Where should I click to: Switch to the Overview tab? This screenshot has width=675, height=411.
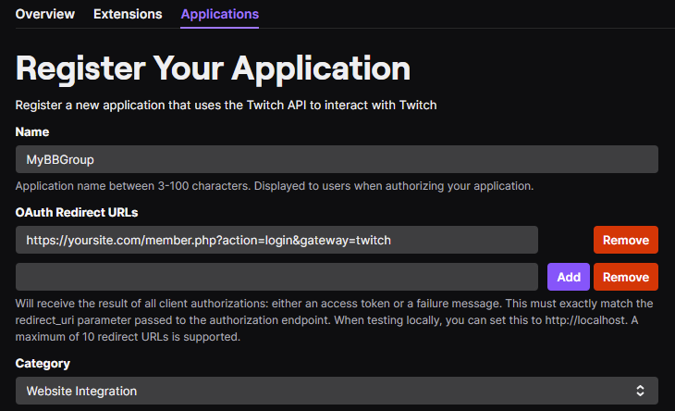pyautogui.click(x=44, y=14)
